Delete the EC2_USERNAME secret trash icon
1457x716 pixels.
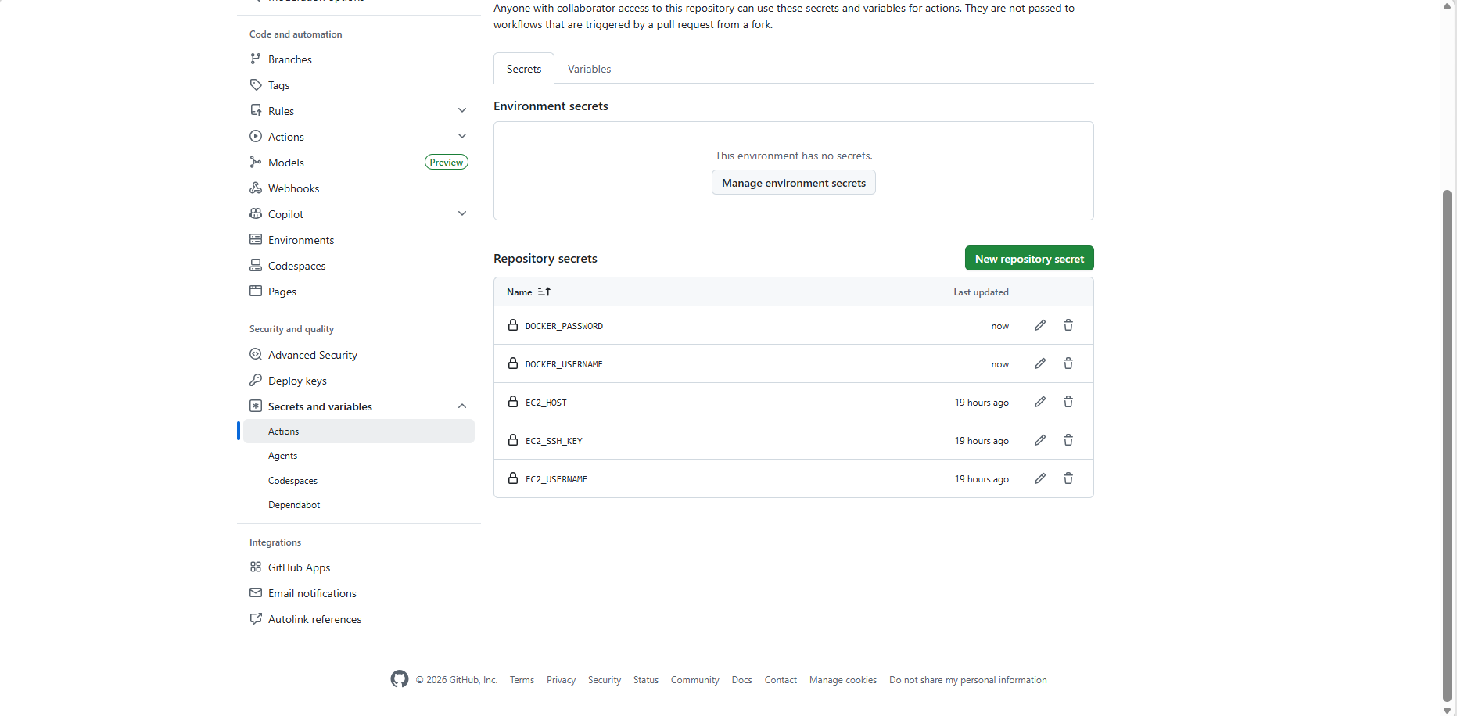click(1068, 478)
